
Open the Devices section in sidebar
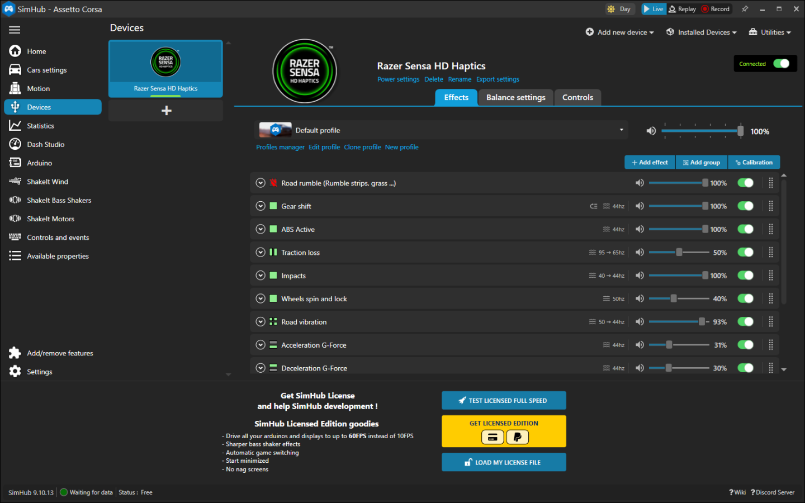click(53, 107)
